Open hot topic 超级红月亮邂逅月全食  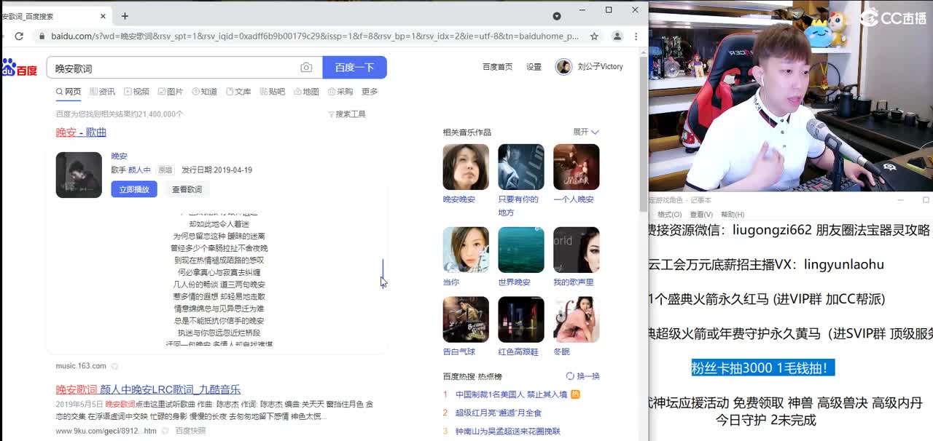tap(498, 413)
